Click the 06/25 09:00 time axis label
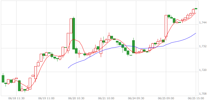210x105 pixels. coord(166,98)
